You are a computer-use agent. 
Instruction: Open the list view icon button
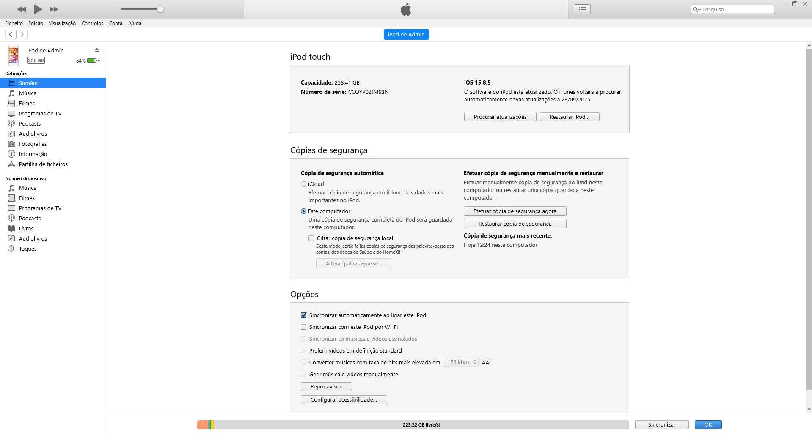pos(582,9)
